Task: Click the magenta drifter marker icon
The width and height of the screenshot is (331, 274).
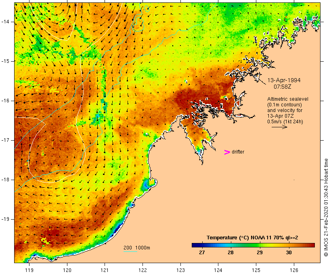Action: pos(227,152)
